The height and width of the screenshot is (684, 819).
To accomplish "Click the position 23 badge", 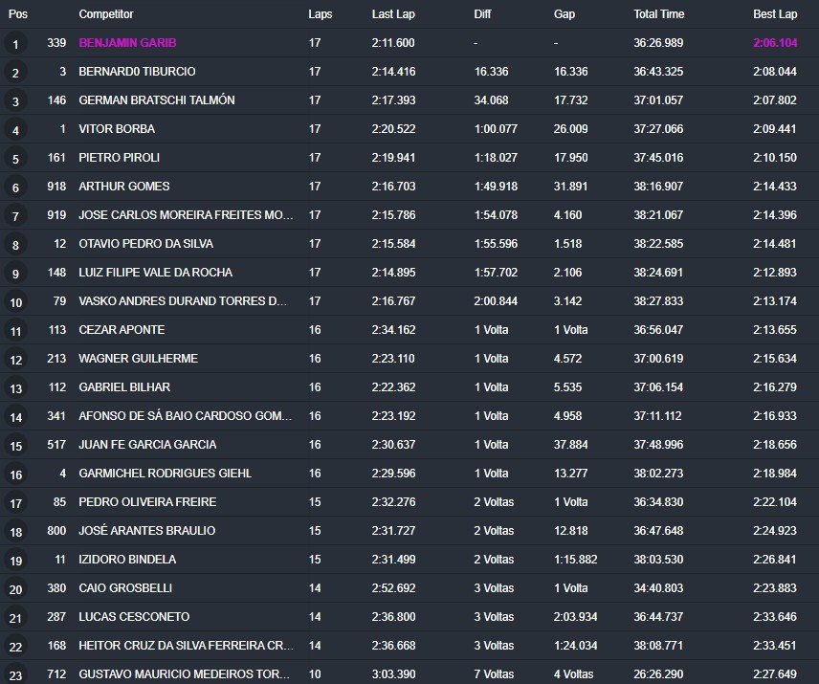I will pyautogui.click(x=15, y=674).
